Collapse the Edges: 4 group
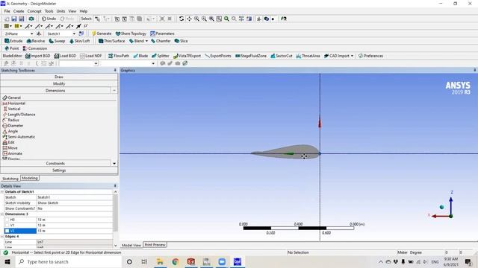Image resolution: width=478 pixels, height=268 pixels. 2,237
